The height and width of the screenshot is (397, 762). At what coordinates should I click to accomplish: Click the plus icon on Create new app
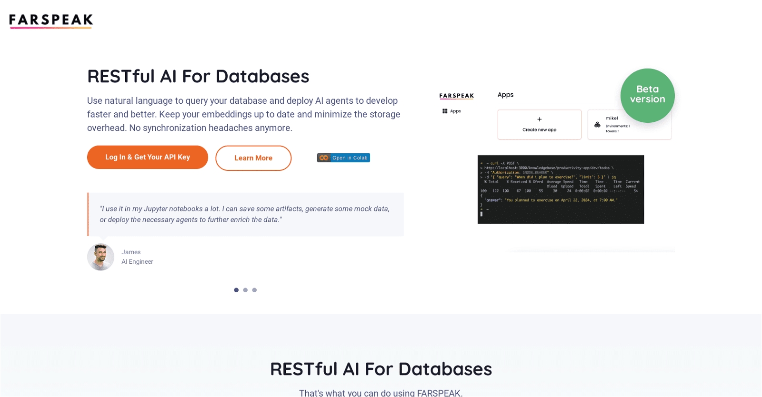point(539,119)
